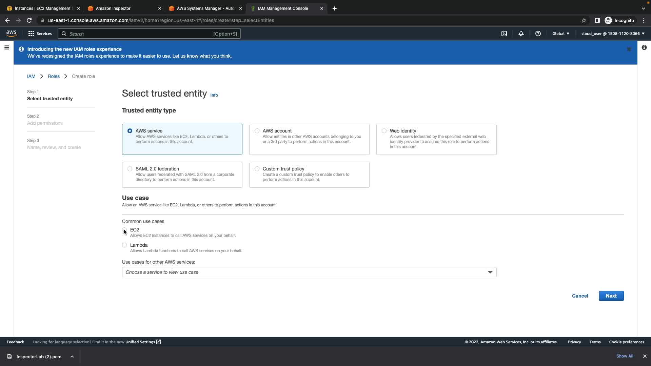Click the Next button

click(611, 296)
